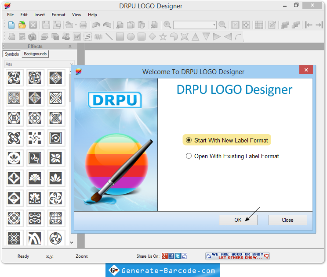Close the Effects panel
The width and height of the screenshot is (327, 277).
pyautogui.click(x=70, y=46)
